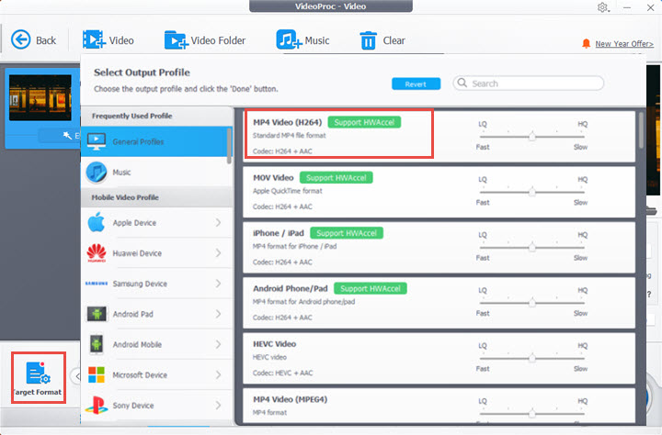This screenshot has width=662, height=435.
Task: Adjust Android Phone/Pad quality slider
Action: tap(532, 303)
